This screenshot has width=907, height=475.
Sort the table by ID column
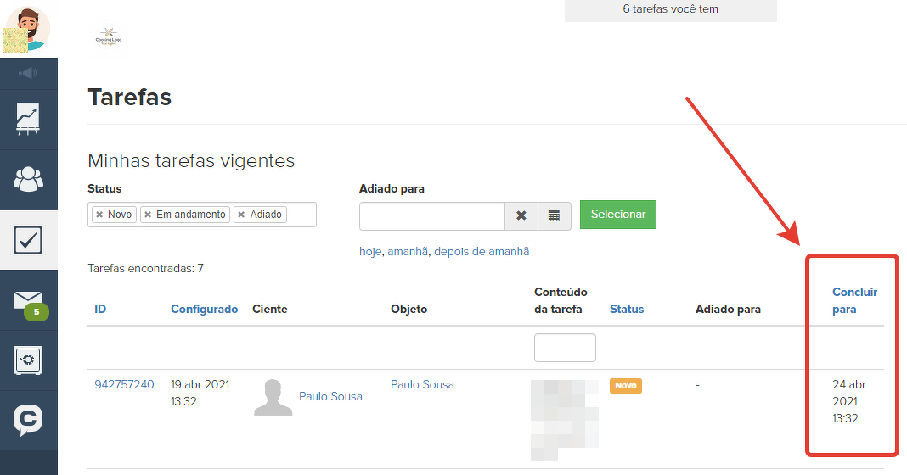point(100,310)
